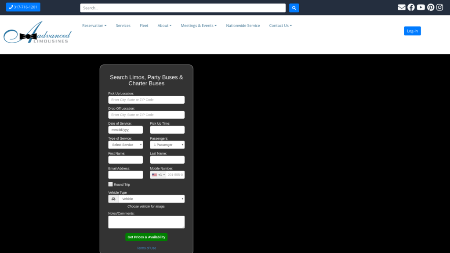This screenshot has width=450, height=253.
Task: Click the Pinterest icon
Action: 431,7
